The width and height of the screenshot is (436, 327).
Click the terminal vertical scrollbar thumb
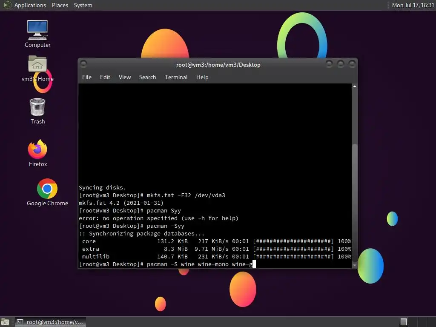[x=355, y=203]
